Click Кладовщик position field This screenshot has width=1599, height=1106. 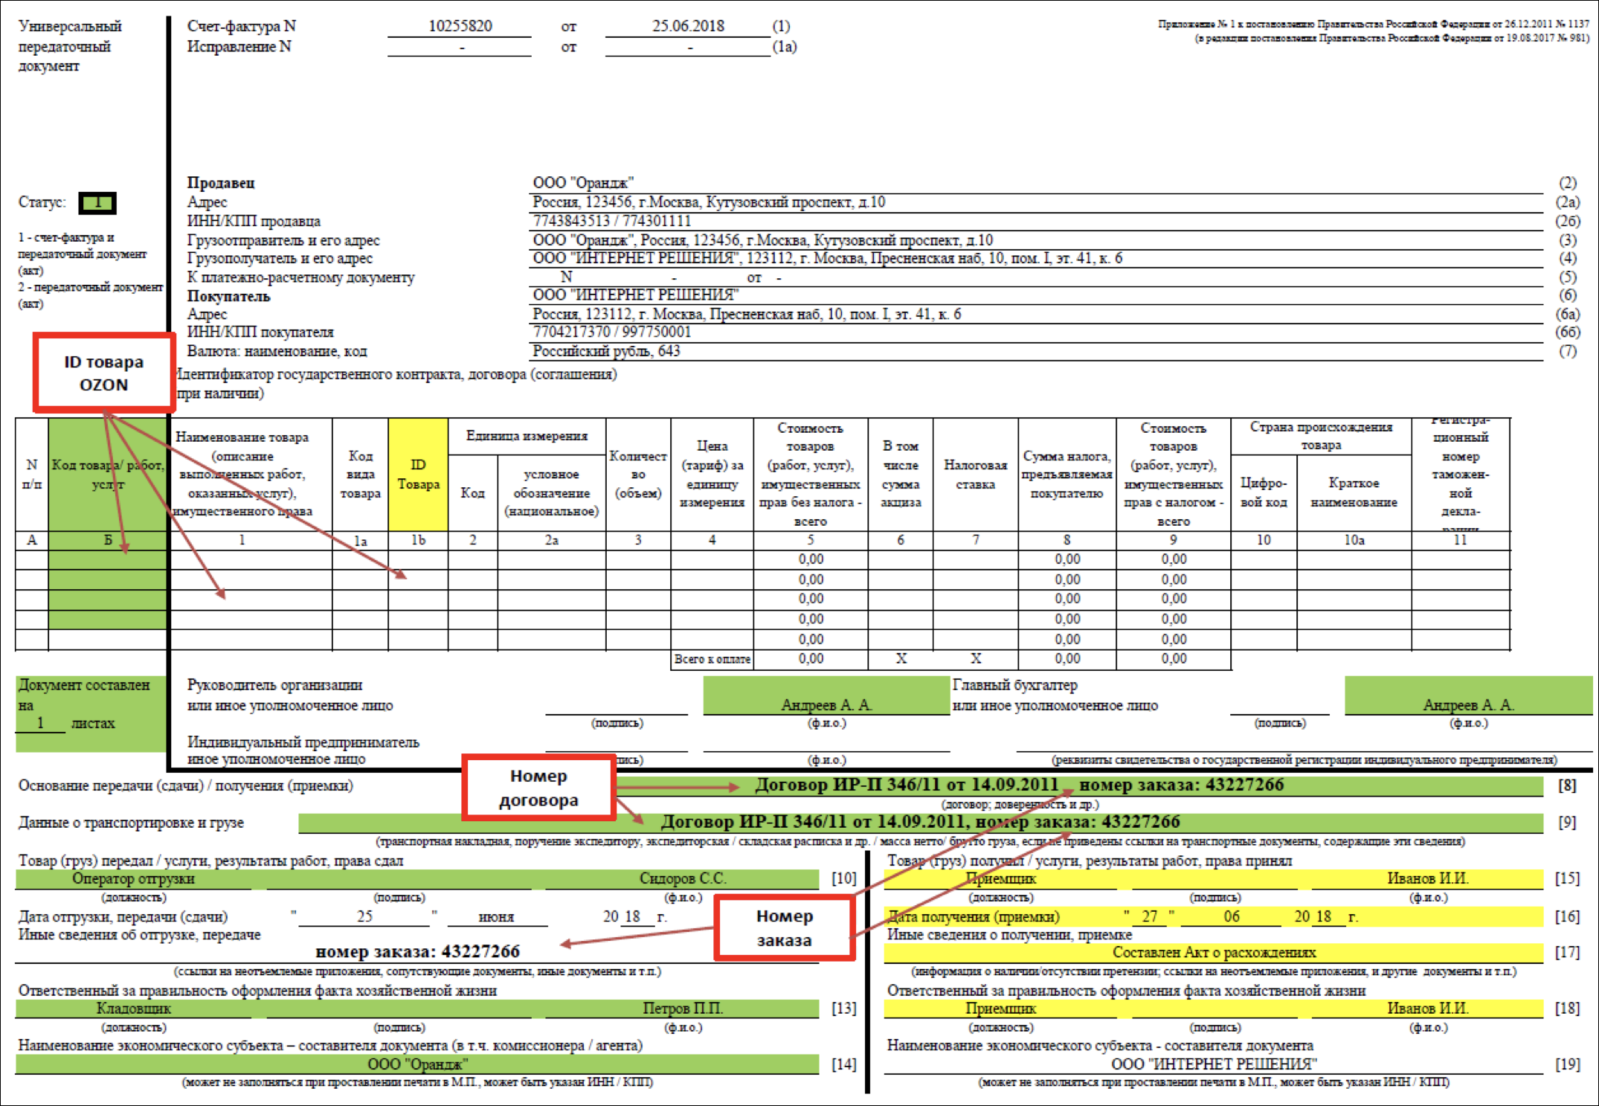(x=133, y=1009)
